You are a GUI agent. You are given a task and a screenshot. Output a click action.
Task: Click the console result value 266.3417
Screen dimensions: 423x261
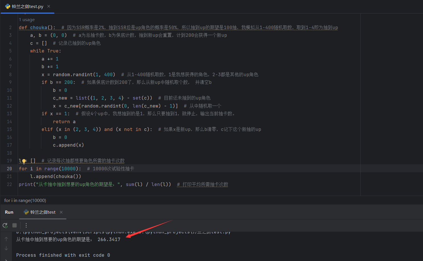pyautogui.click(x=109, y=240)
